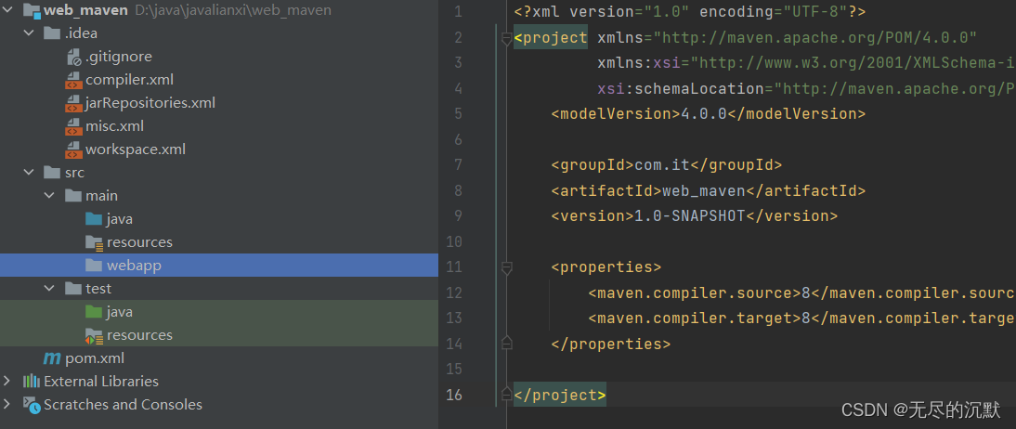Click the resources folder icon under main

(95, 242)
